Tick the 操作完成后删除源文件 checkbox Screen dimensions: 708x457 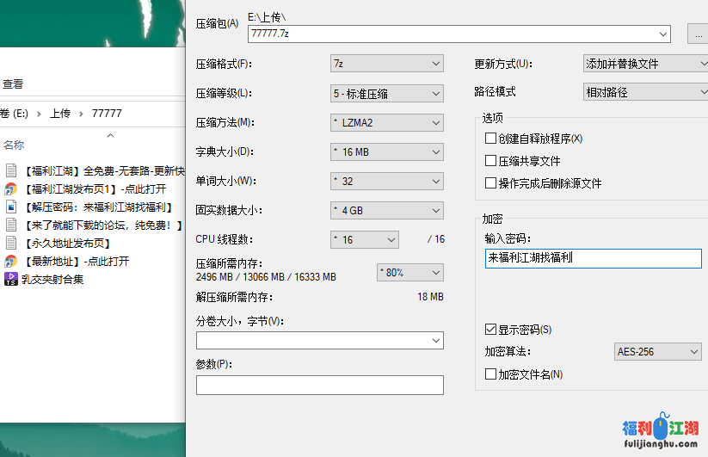click(x=490, y=183)
